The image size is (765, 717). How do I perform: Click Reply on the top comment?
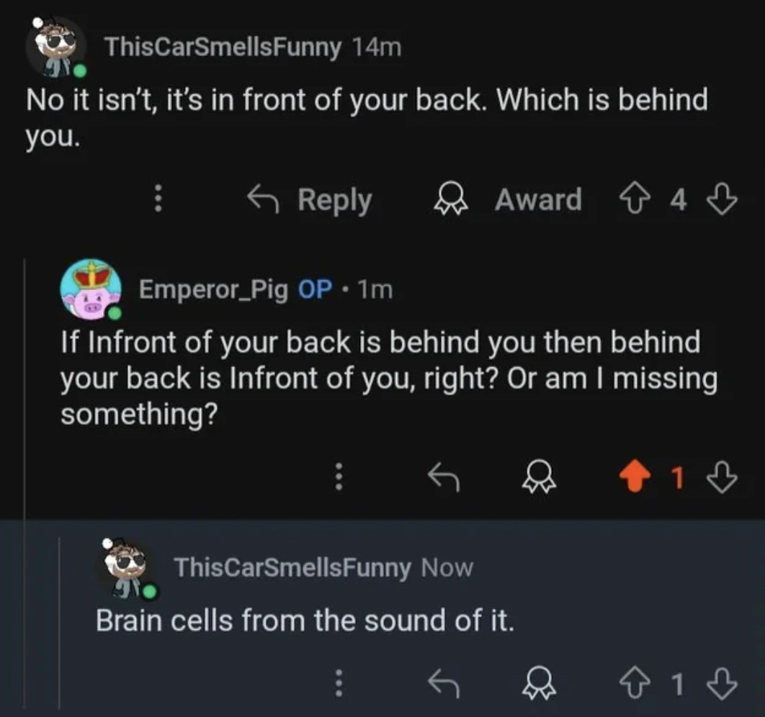[x=310, y=199]
